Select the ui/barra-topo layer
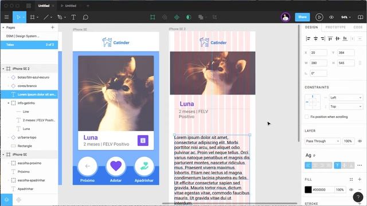Image resolution: width=367 pixels, height=206 pixels. pyautogui.click(x=27, y=137)
